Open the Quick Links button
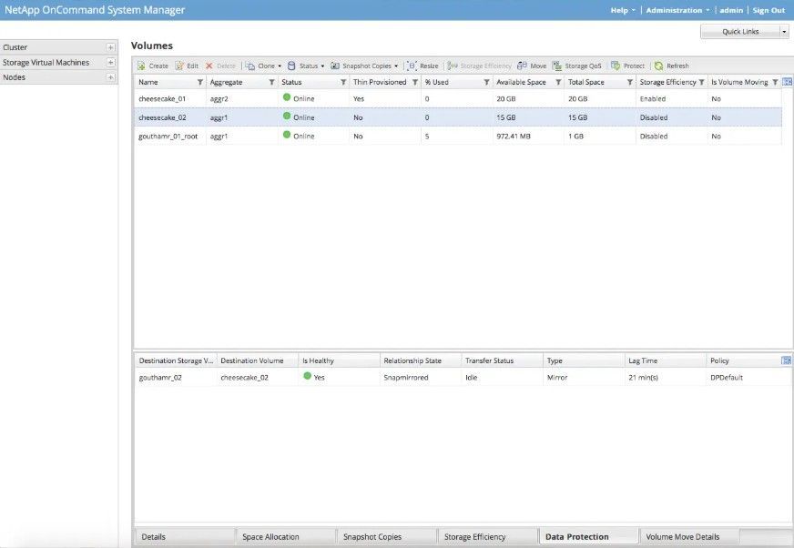This screenshot has width=794, height=548. click(x=744, y=32)
